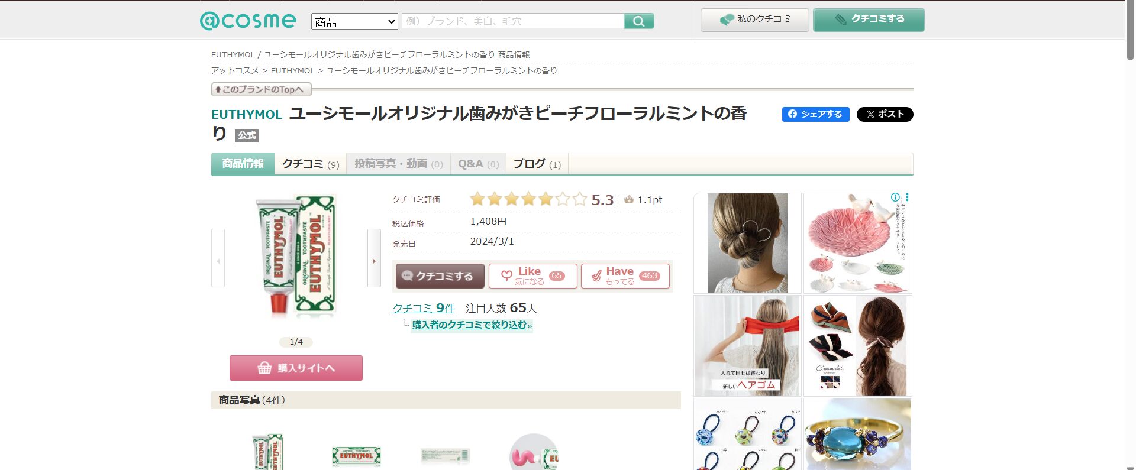The height and width of the screenshot is (470, 1136).
Task: Follow the アットコスメ breadcrumb link
Action: [235, 70]
